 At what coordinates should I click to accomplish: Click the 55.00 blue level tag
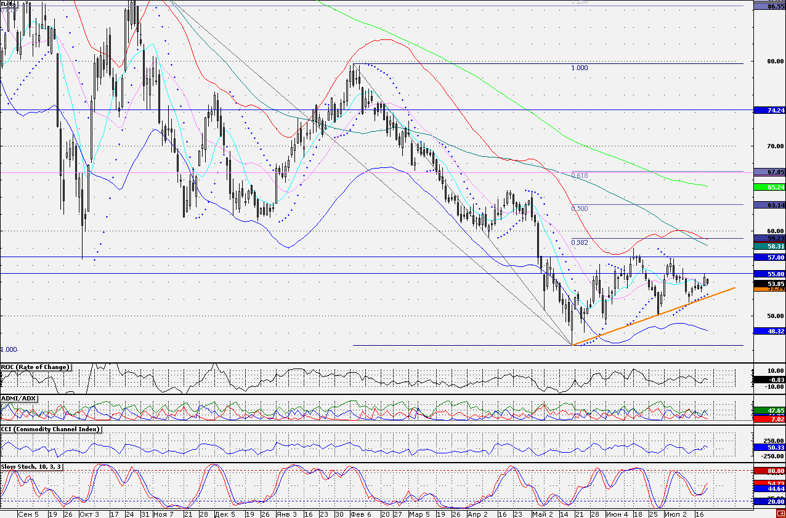point(770,274)
